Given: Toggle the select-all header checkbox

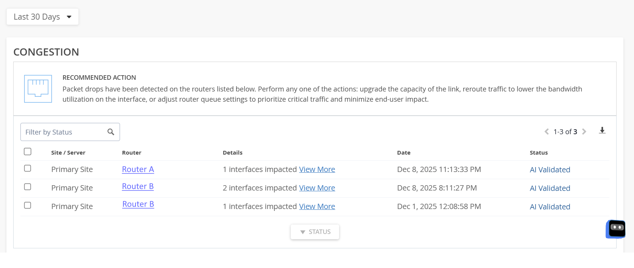Looking at the screenshot, I should [x=28, y=152].
